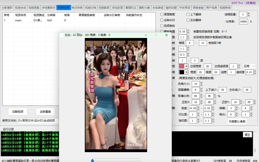Enable the 画面裁剪 checkbox
The image size is (259, 162).
(x=162, y=15)
